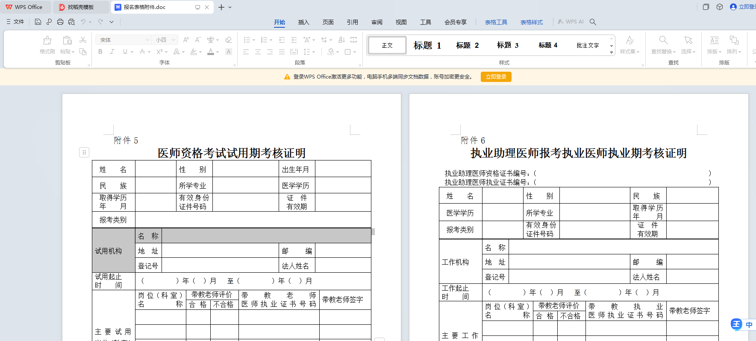This screenshot has width=756, height=341.
Task: Toggle Bold formatting
Action: (x=100, y=52)
